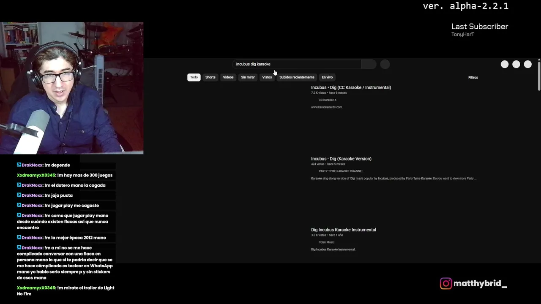Visit the "CC Karaoke X" channel

[x=328, y=100]
